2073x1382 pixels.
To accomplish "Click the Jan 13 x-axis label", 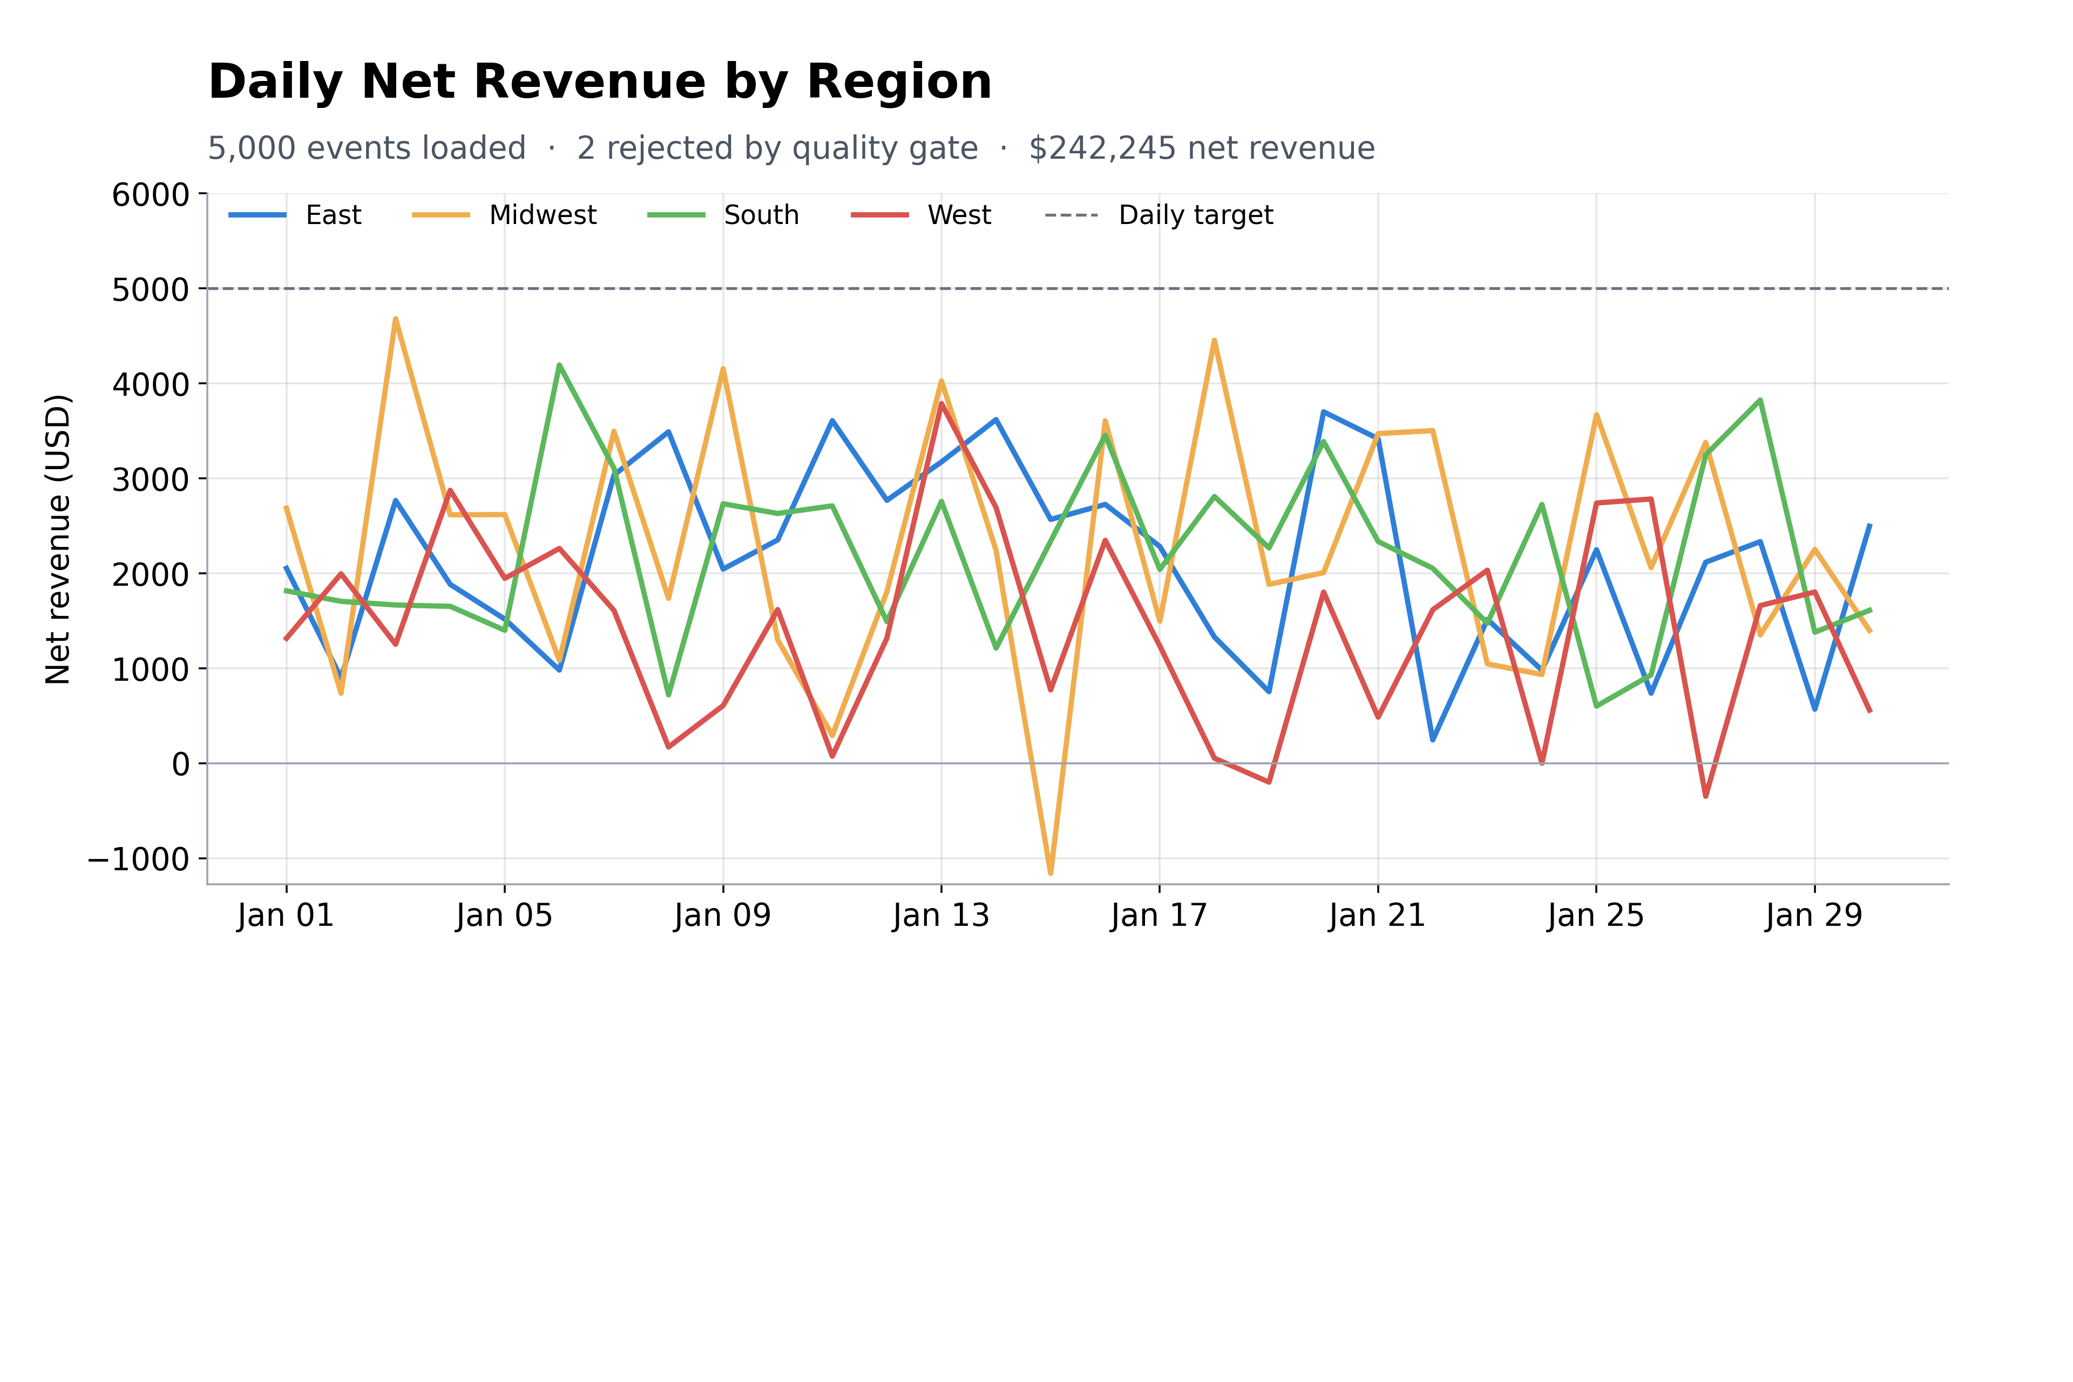I will 941,916.
